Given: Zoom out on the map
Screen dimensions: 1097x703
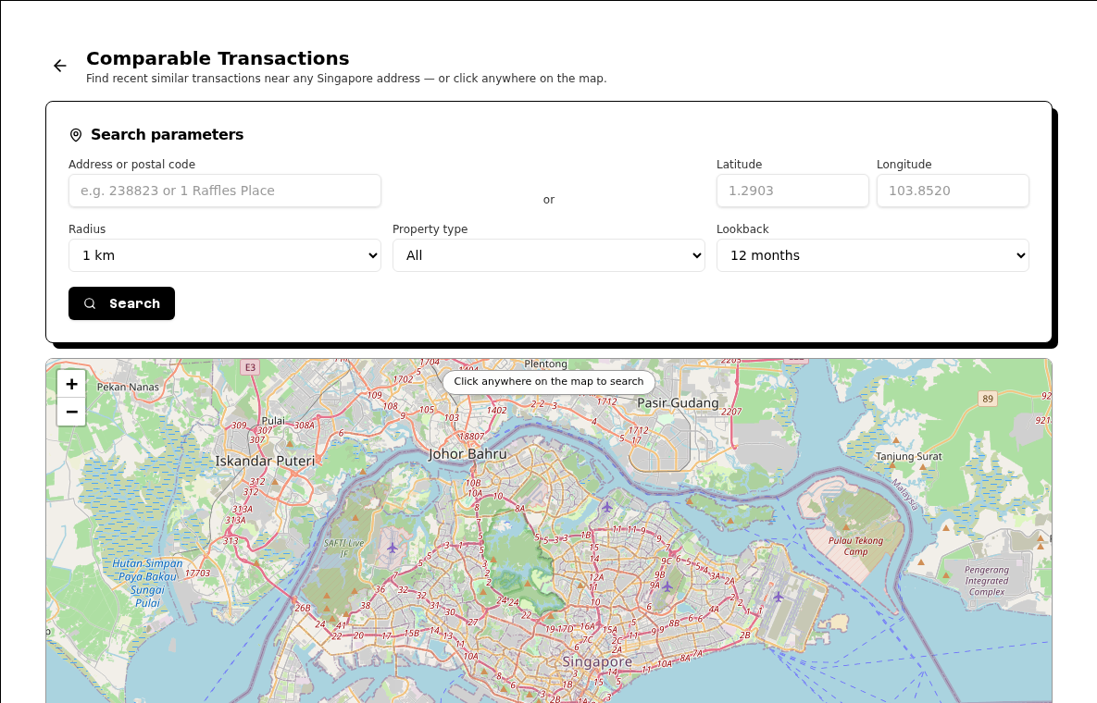Looking at the screenshot, I should [x=71, y=412].
